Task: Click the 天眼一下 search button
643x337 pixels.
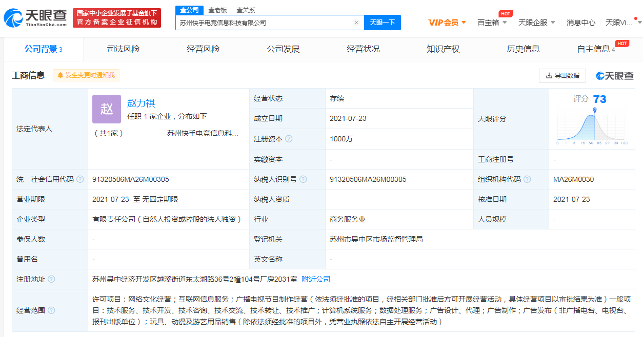Action: coord(382,23)
